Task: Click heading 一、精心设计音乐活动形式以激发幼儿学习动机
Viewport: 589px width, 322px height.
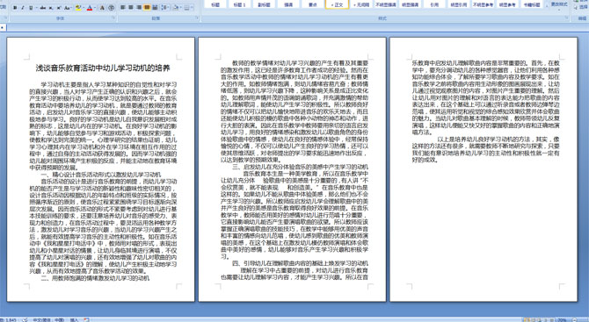Action: 101,175
